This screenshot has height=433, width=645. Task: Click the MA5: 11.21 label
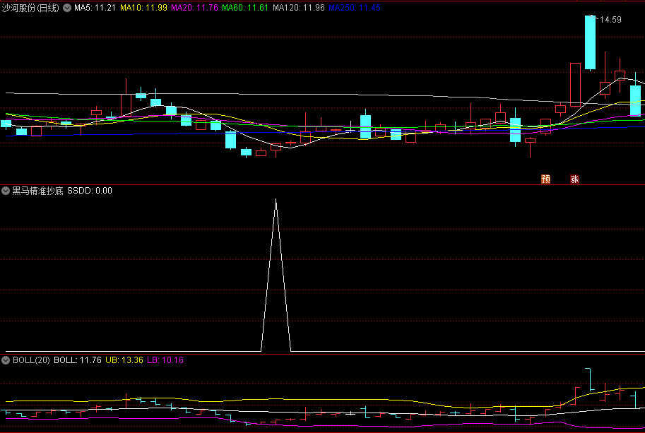pyautogui.click(x=95, y=8)
